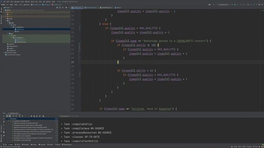Rerun tests icon in Run panel
This screenshot has width=264, height=148.
click(4, 116)
